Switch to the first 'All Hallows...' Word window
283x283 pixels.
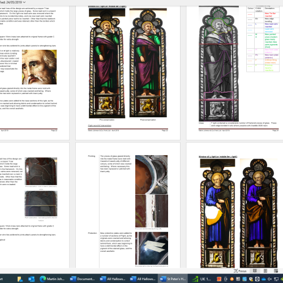click(113, 279)
